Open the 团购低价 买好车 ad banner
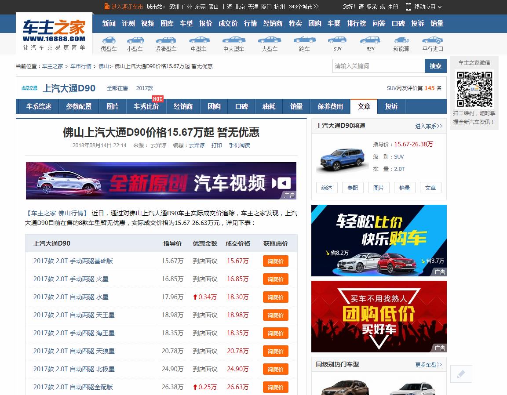 (x=379, y=316)
